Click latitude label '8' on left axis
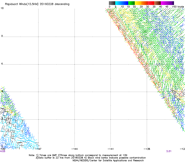This screenshot has width=185, height=162. (x=2, y=36)
